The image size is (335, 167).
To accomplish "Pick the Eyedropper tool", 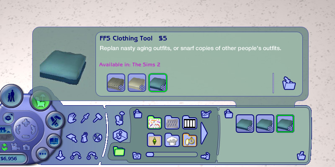I will click(x=85, y=118).
